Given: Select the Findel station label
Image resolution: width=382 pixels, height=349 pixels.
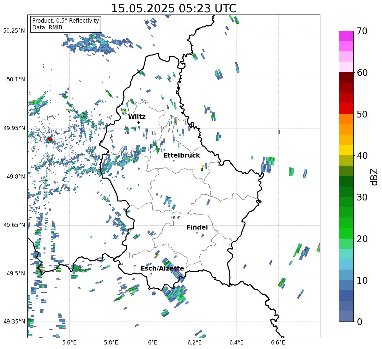Looking at the screenshot, I should pyautogui.click(x=197, y=227).
